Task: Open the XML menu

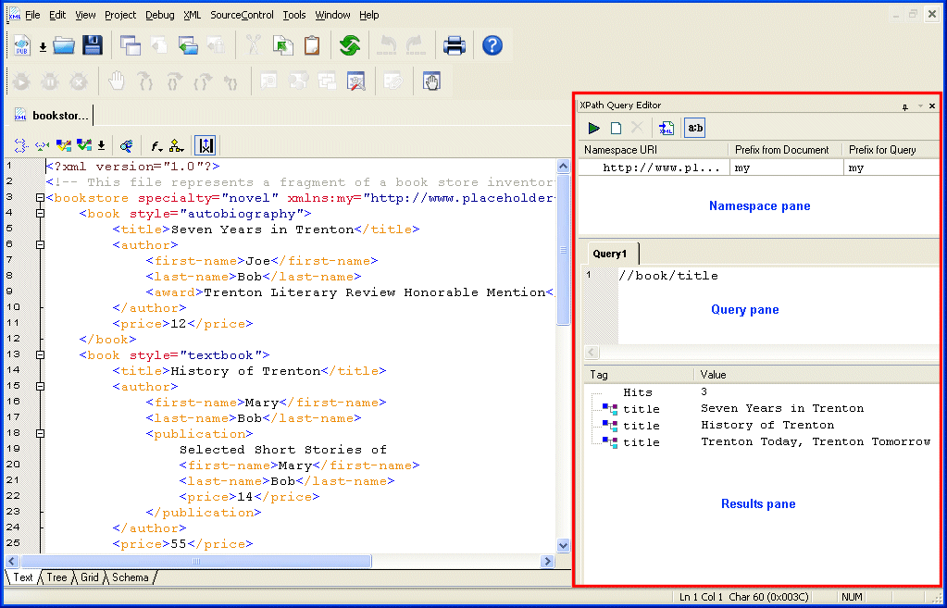Action: pos(192,15)
